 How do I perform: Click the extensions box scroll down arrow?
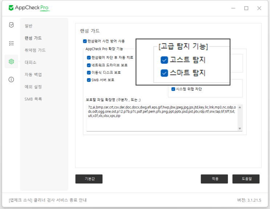coord(240,129)
